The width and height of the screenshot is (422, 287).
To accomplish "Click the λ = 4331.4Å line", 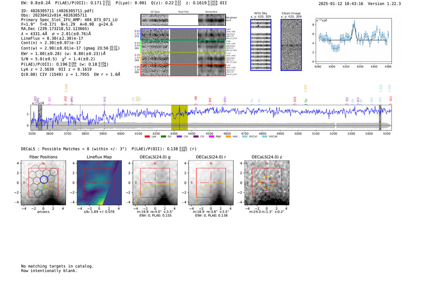I will click(x=56, y=34).
